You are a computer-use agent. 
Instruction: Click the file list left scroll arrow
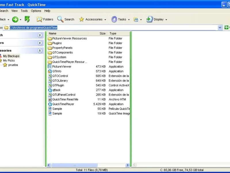[x=49, y=165]
